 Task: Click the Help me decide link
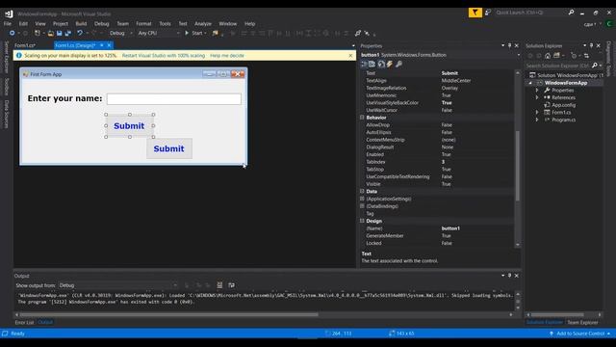(227, 56)
